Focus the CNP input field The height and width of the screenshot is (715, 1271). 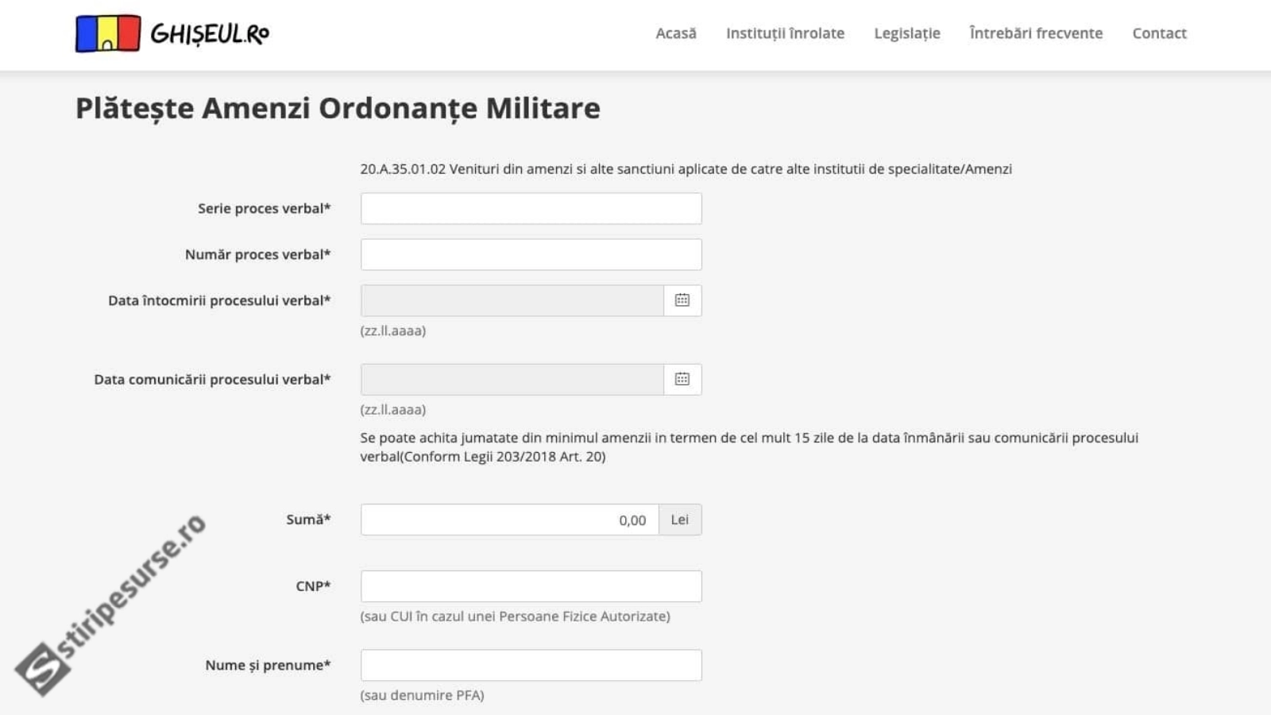point(531,586)
